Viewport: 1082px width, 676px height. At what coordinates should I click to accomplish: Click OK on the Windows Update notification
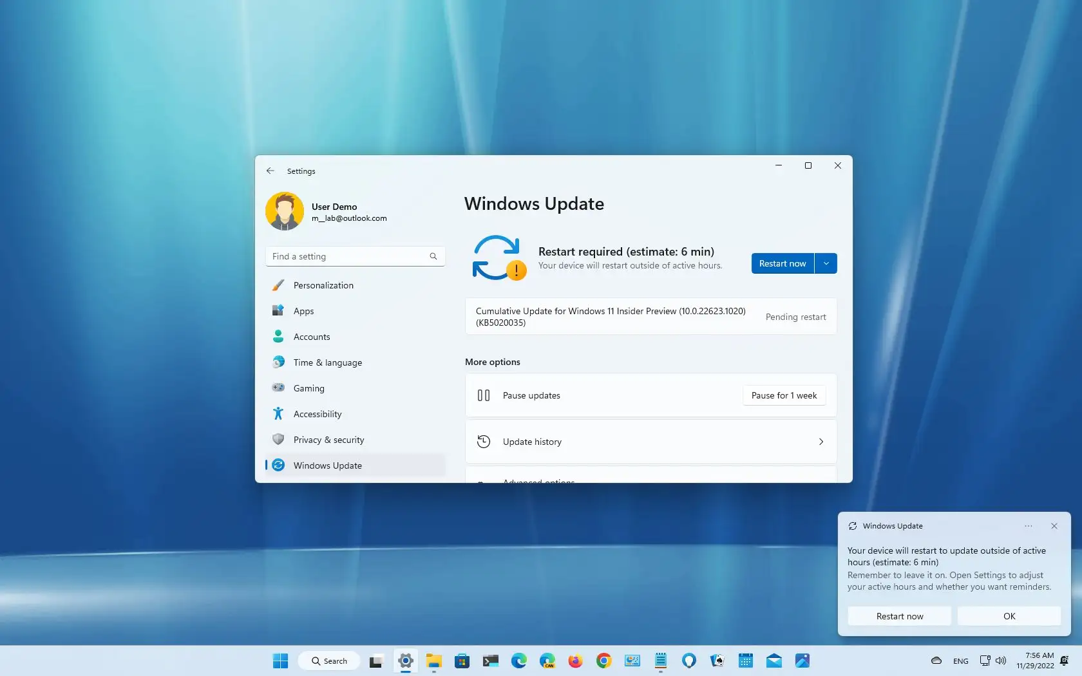[x=1009, y=616]
